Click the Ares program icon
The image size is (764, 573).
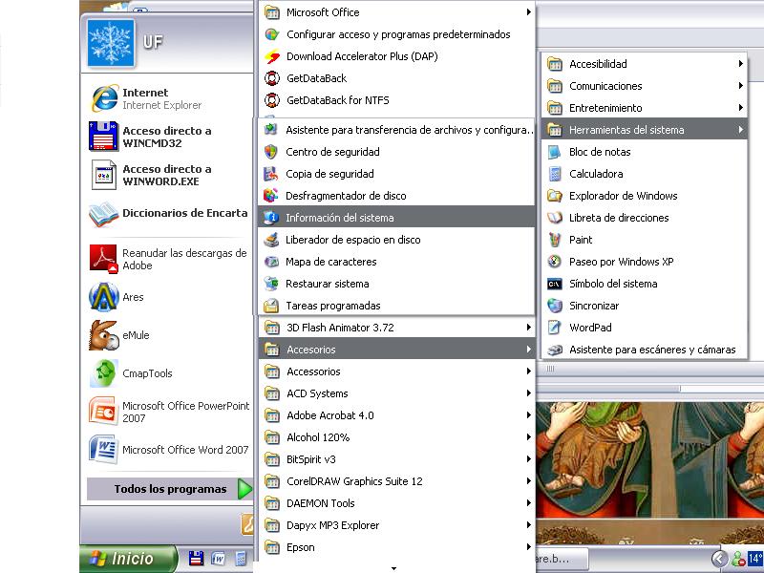pyautogui.click(x=103, y=297)
